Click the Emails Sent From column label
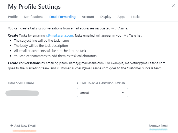This screenshot has height=133, width=178. pos(21,83)
